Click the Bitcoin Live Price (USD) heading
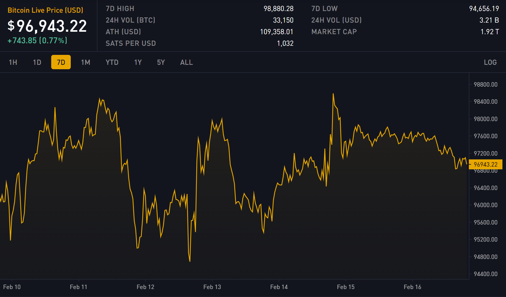This screenshot has height=297, width=506. (x=45, y=10)
